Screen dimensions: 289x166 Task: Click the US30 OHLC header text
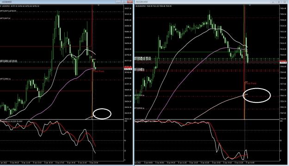pyautogui.click(x=20, y=6)
